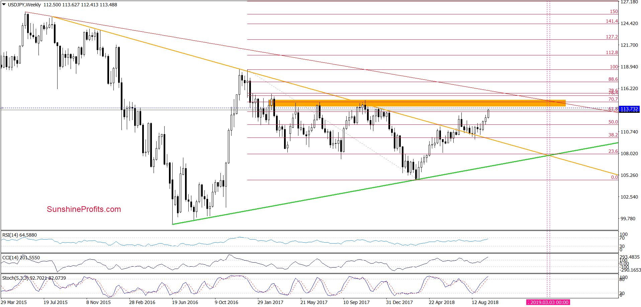Click the 9 Oct 2016 date label
641x307 pixels.
(226, 302)
